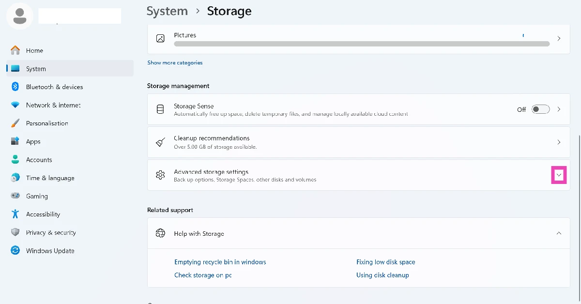Go to Home in the sidebar
581x304 pixels.
(x=34, y=50)
